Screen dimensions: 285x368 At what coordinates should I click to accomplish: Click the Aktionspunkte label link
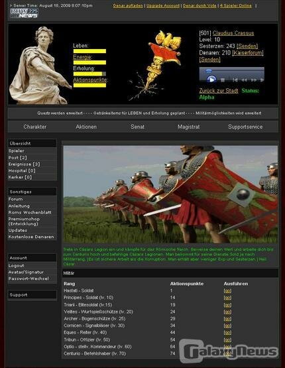90,80
